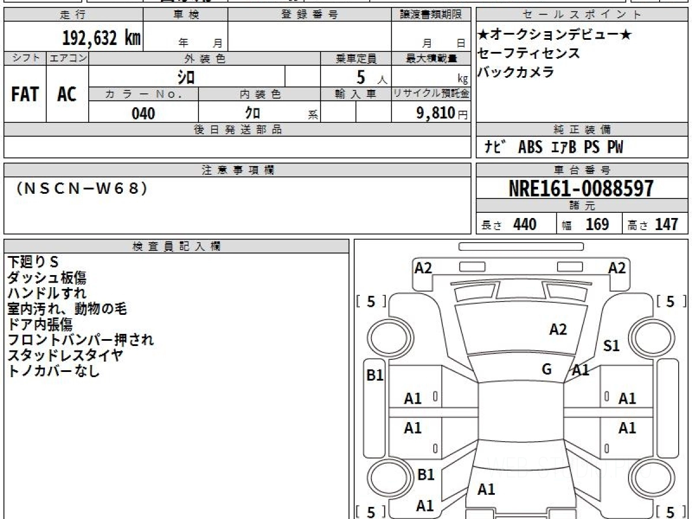
Task: Select the 外装色 header
Action: pyautogui.click(x=205, y=58)
